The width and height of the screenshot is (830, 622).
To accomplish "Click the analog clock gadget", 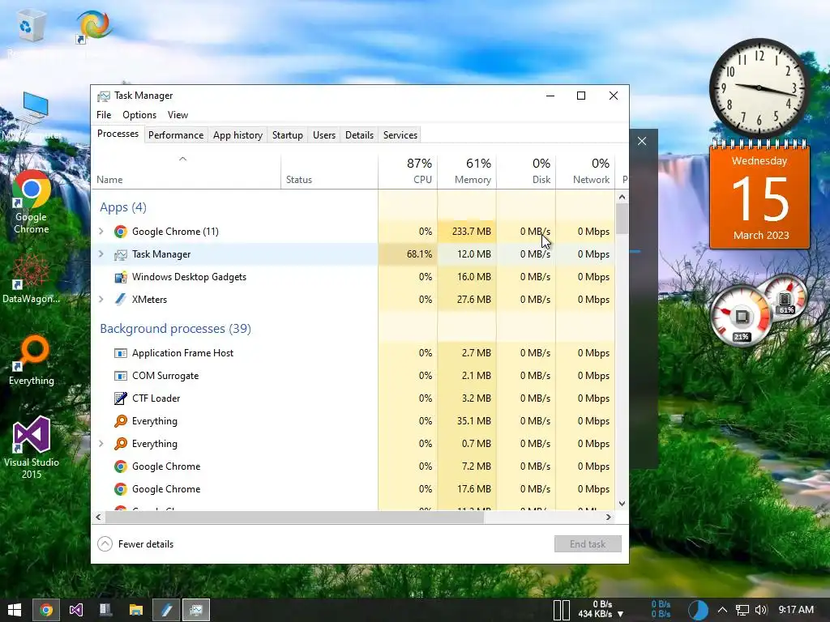I will [759, 87].
